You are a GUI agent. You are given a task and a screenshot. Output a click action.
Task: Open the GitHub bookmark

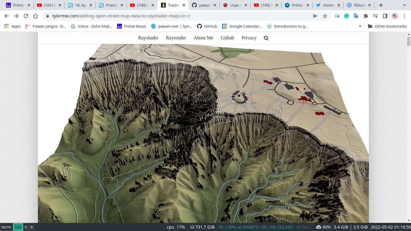[207, 26]
